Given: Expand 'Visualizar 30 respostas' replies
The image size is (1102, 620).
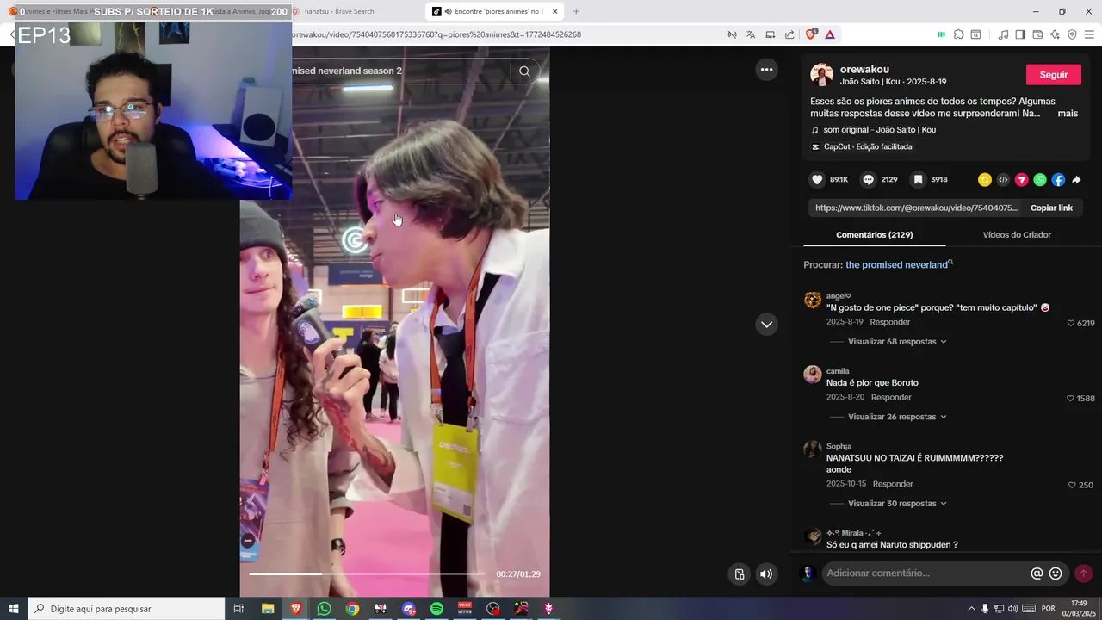Looking at the screenshot, I should click(x=897, y=504).
